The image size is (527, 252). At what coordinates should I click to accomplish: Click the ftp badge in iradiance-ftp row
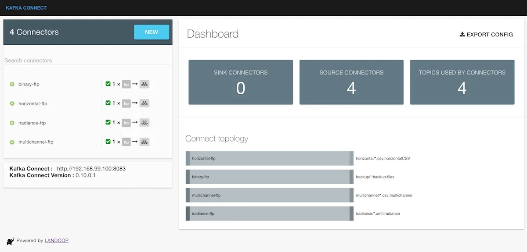[126, 123]
